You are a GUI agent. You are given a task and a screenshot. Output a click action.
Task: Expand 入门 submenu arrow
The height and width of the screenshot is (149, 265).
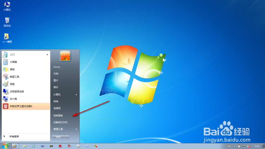[x=47, y=55]
